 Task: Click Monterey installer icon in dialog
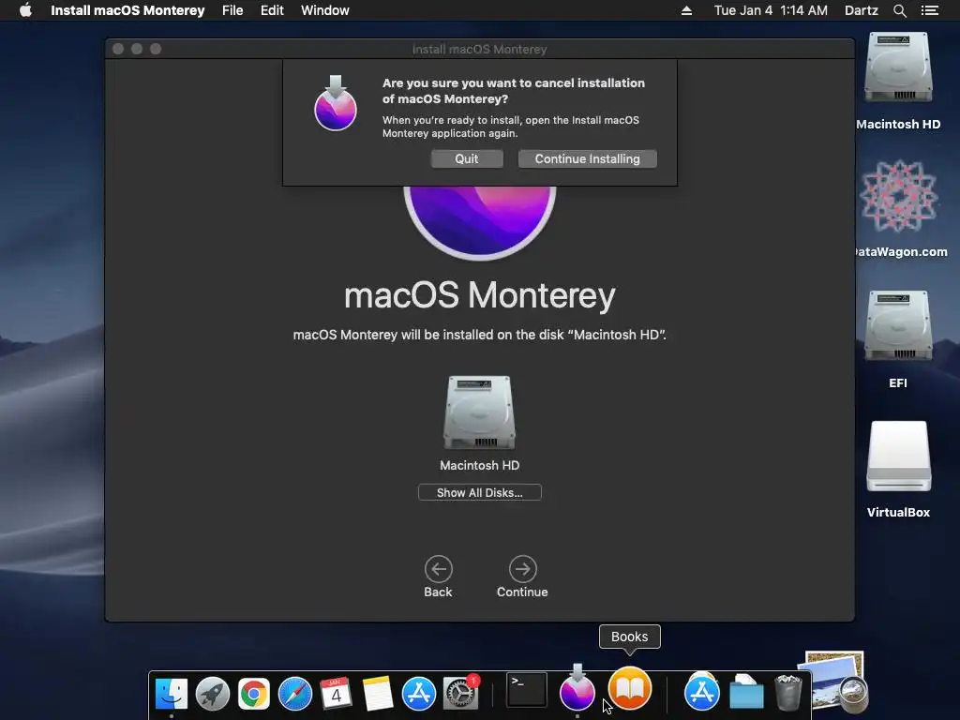336,103
